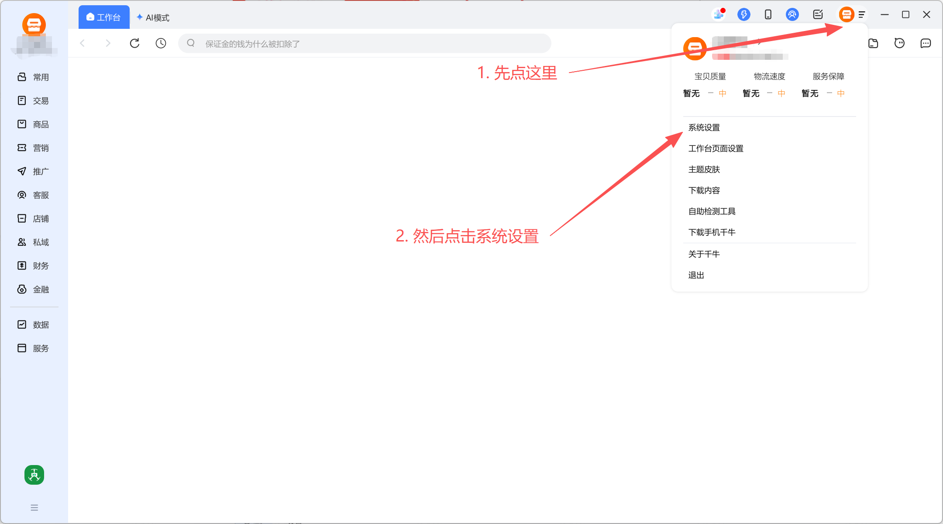Click the blue lightning bolt icon

tap(743, 14)
